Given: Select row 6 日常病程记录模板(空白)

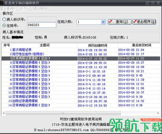Looking at the screenshot, I should coord(81,71).
